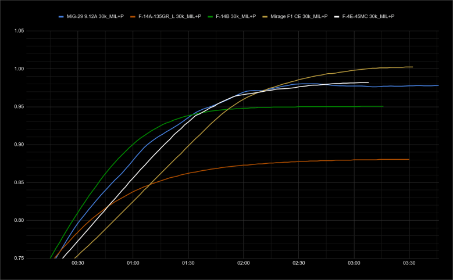Click the 00:30 time axis label
This screenshot has width=453, height=280.
point(78,264)
